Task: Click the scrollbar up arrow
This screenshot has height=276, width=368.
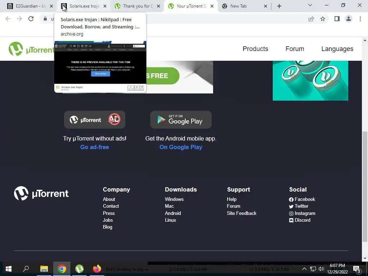Action: tap(365, 40)
